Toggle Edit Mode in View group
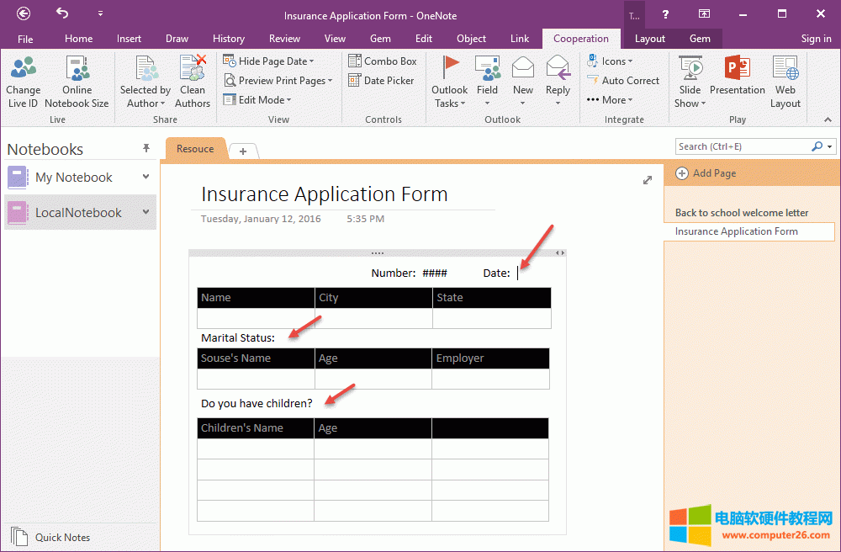 (257, 99)
